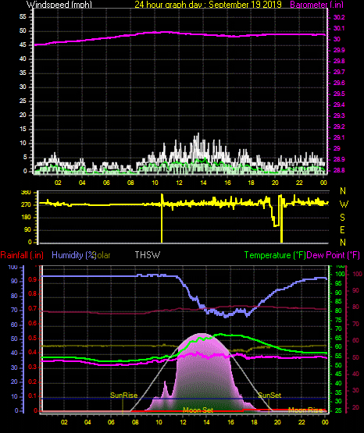Screen dimensions: 364x433
Task: Click the Temperature (°F) legend label
Action: click(275, 255)
